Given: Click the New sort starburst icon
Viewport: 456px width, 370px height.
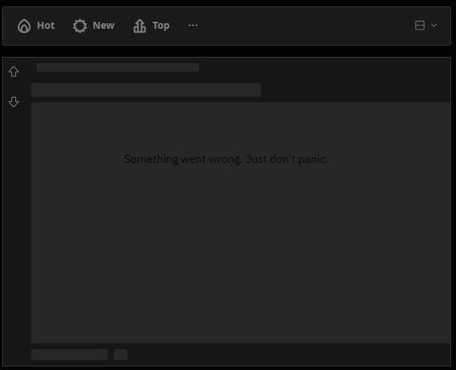Looking at the screenshot, I should point(80,26).
